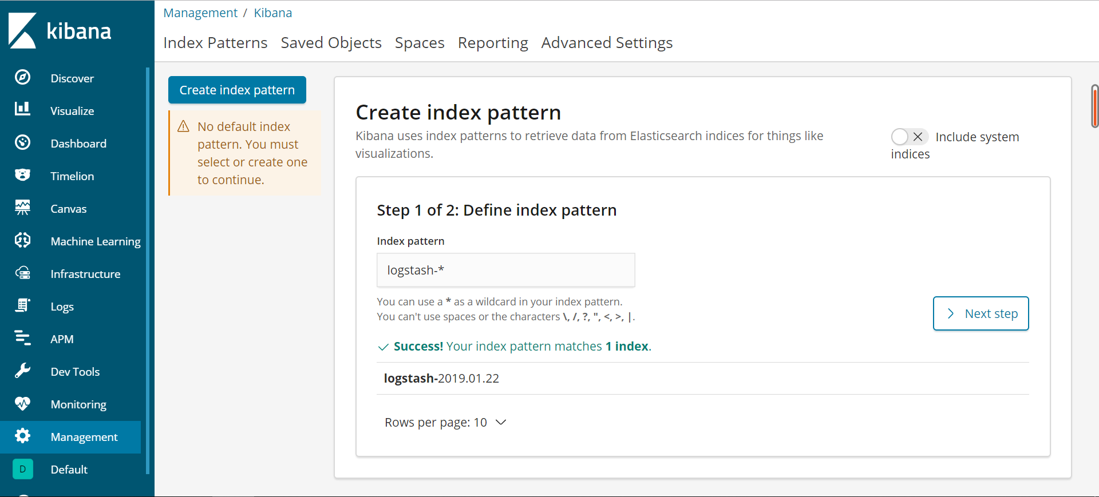1099x497 pixels.
Task: Click the wildcard usage hint text
Action: coord(499,302)
